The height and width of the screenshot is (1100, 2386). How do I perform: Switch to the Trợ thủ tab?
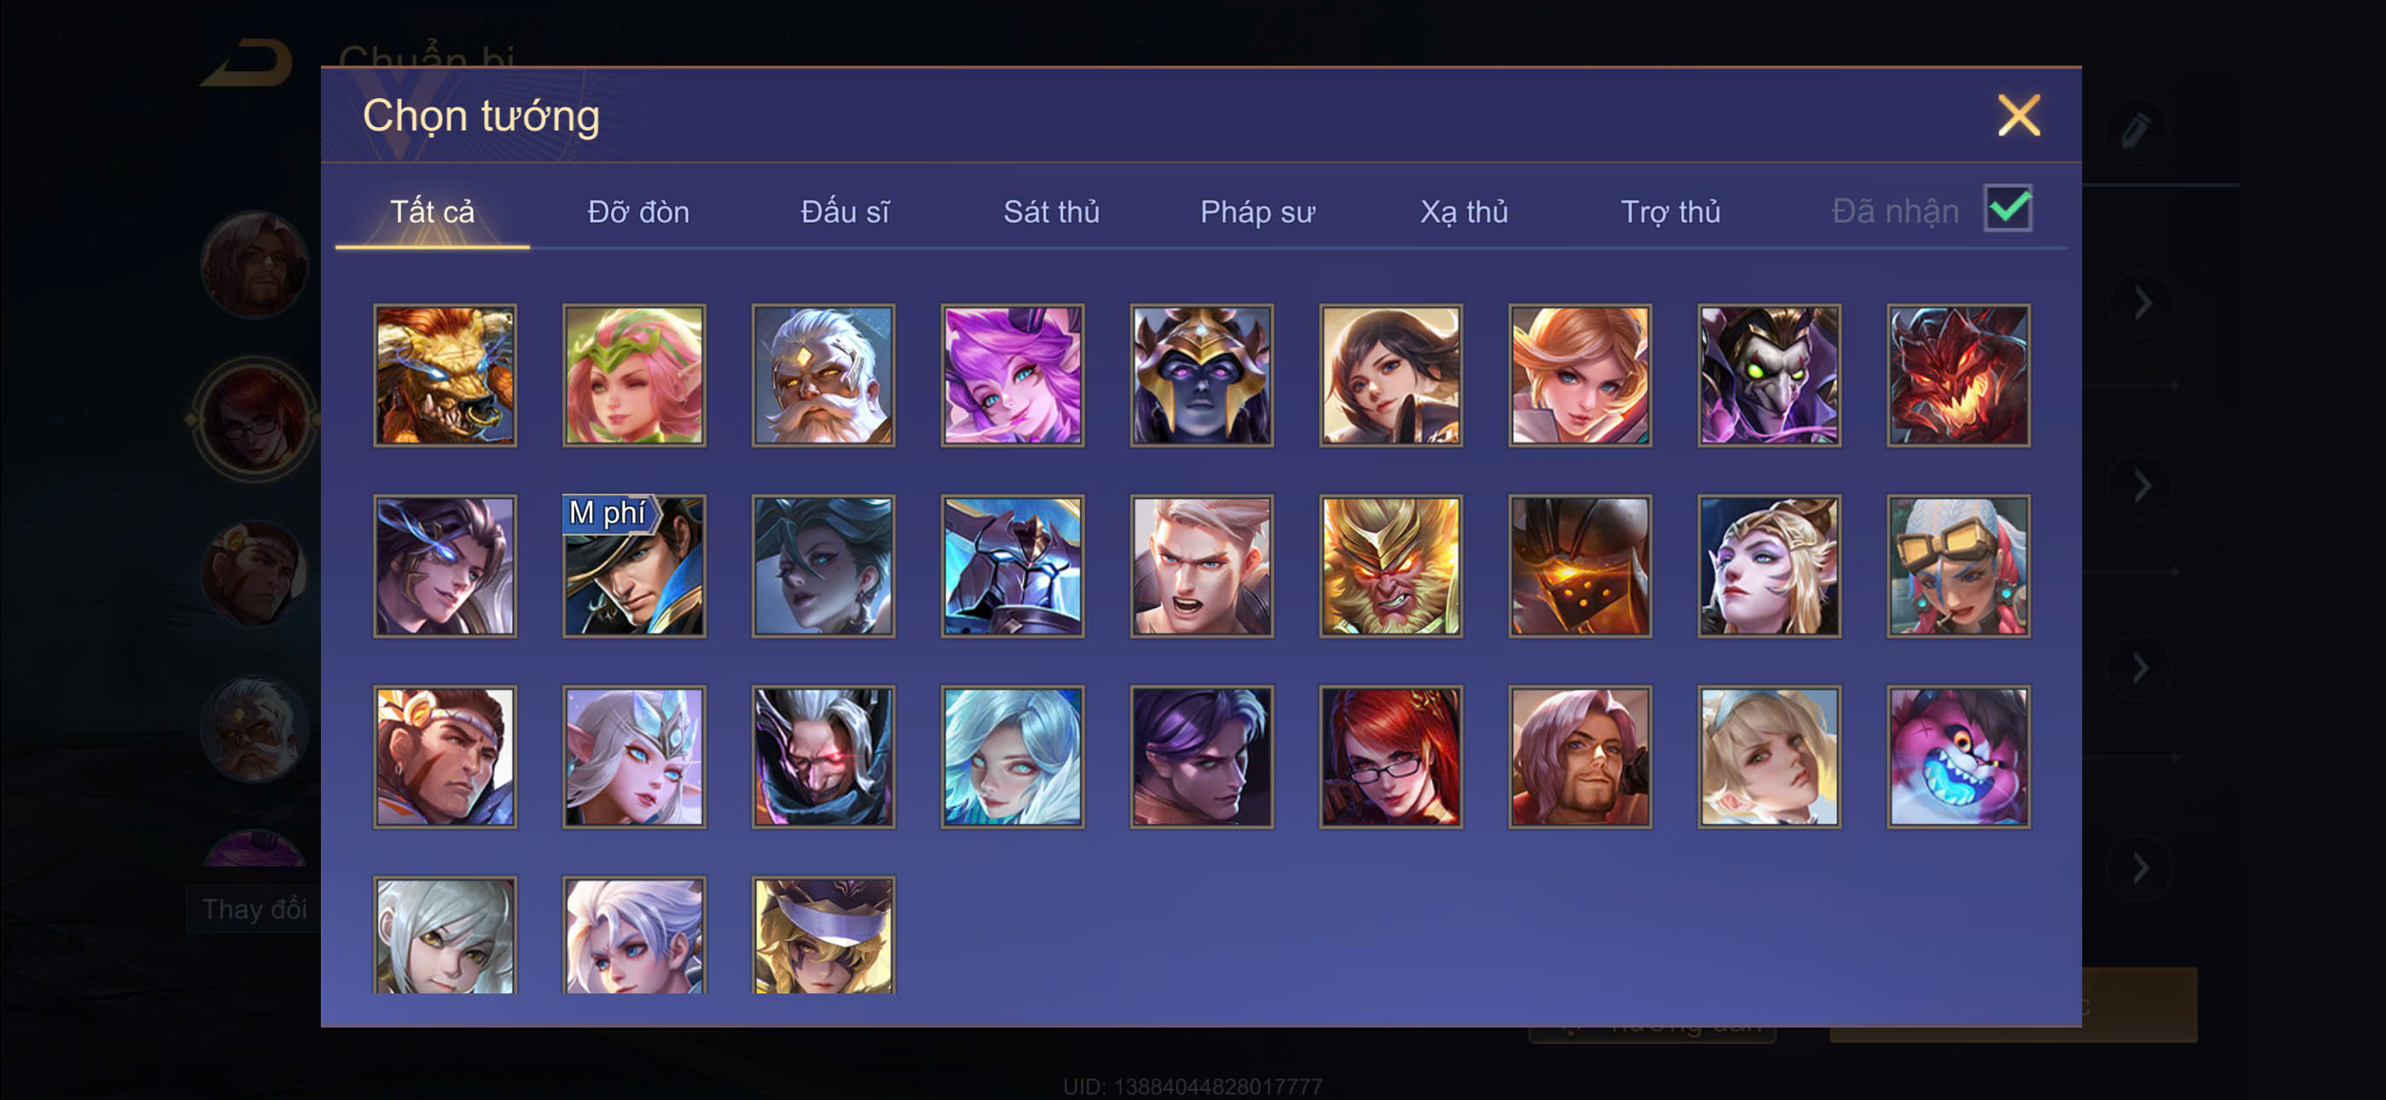[x=1670, y=212]
